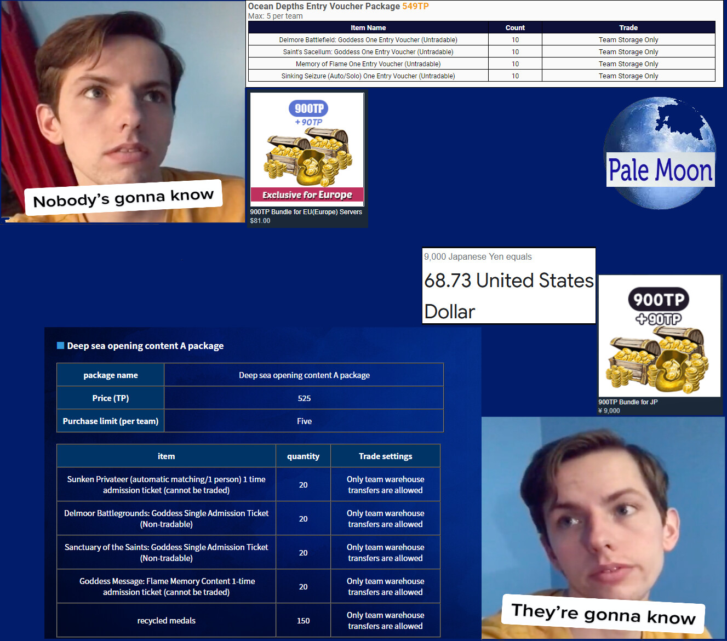The image size is (727, 641).
Task: Click the +90TP bonus text on the JP bundle
Action: pos(658,319)
